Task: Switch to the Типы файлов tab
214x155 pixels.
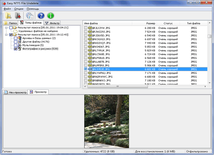Action: coord(31,23)
